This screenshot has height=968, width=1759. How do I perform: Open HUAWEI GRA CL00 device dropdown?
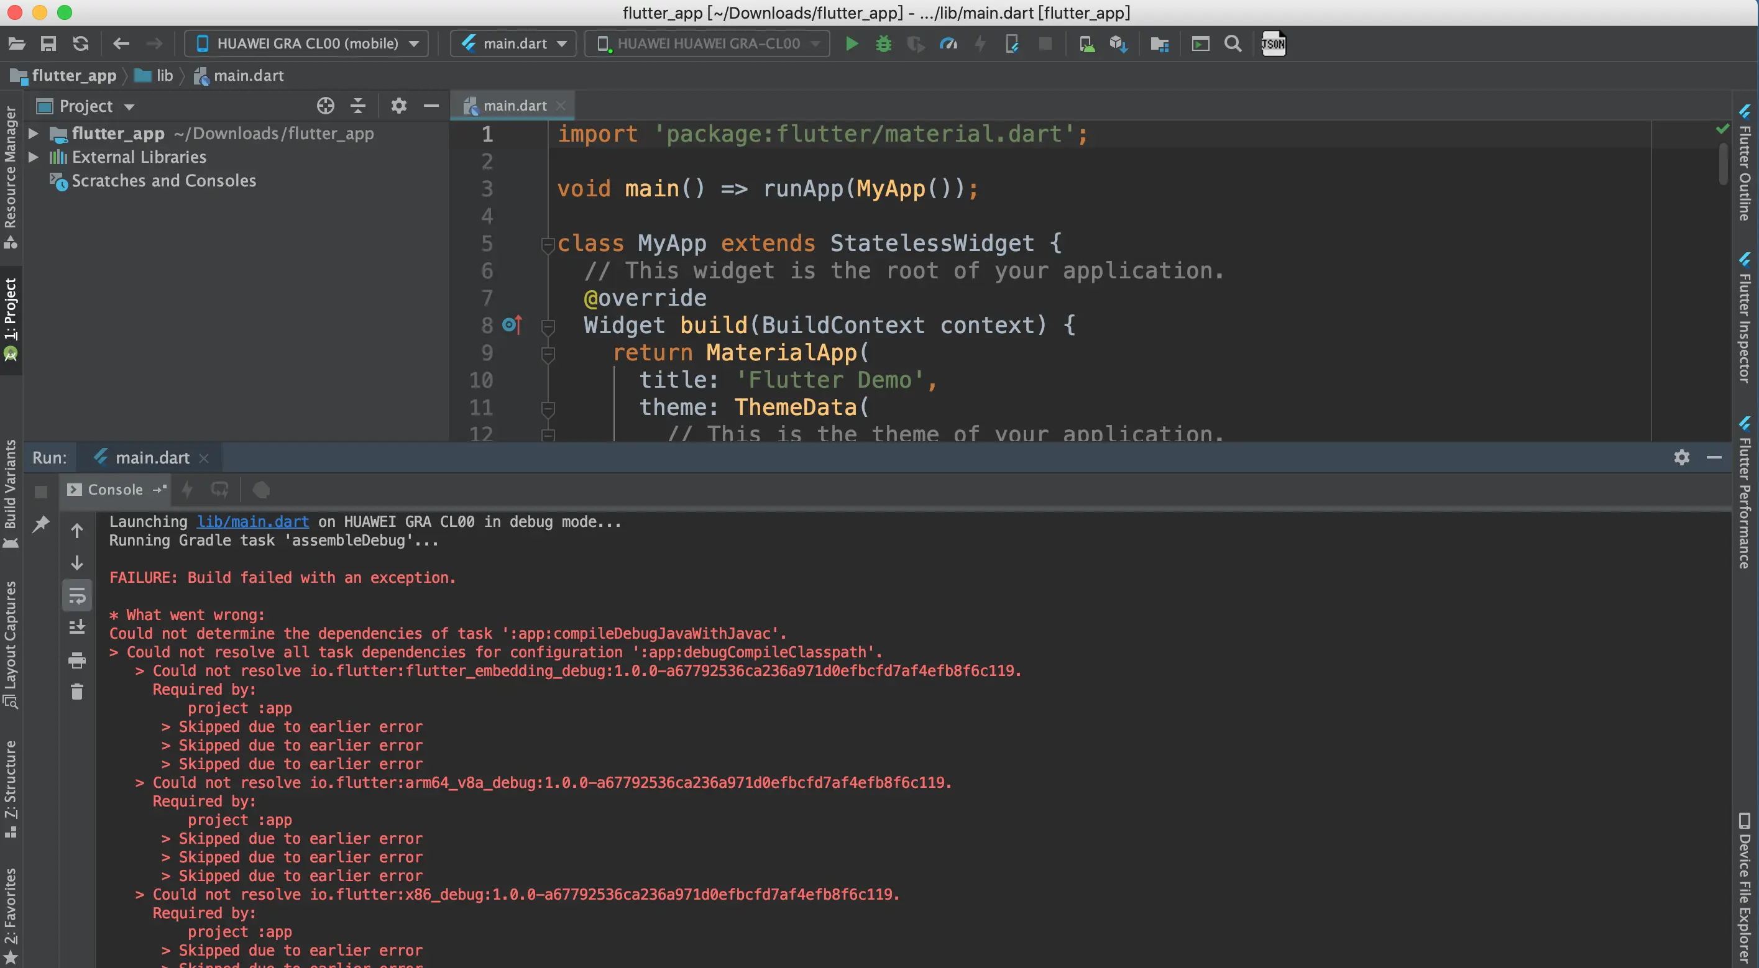coord(306,43)
